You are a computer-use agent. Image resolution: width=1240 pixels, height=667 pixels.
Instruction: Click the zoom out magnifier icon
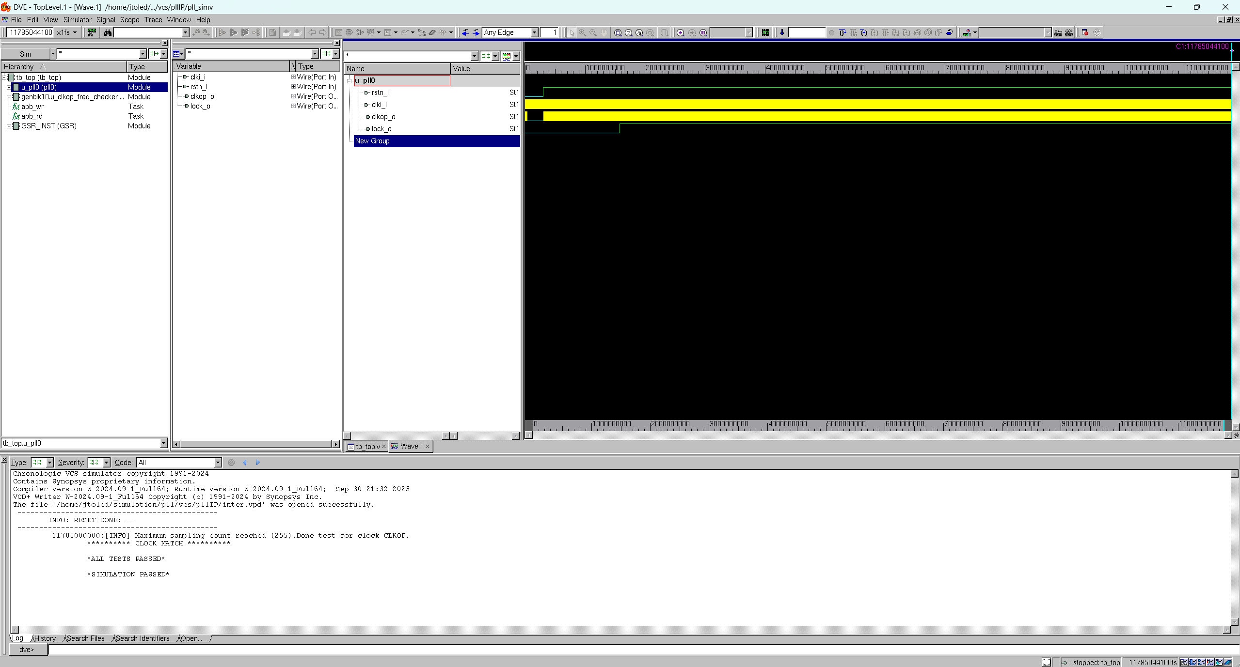tap(593, 32)
